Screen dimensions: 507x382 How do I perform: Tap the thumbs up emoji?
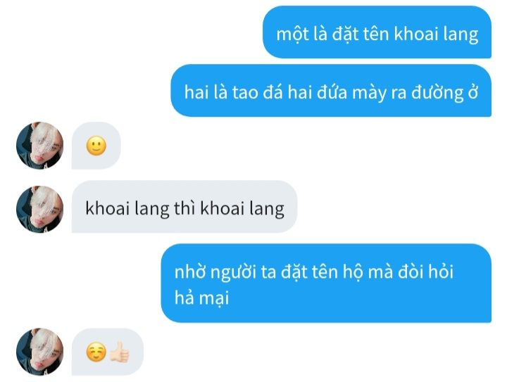(x=120, y=352)
